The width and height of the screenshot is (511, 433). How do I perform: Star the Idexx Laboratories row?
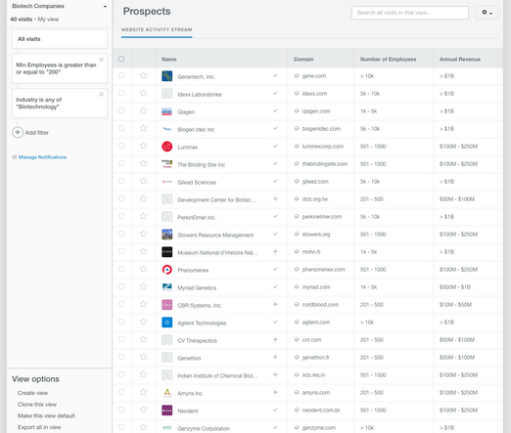(x=143, y=93)
